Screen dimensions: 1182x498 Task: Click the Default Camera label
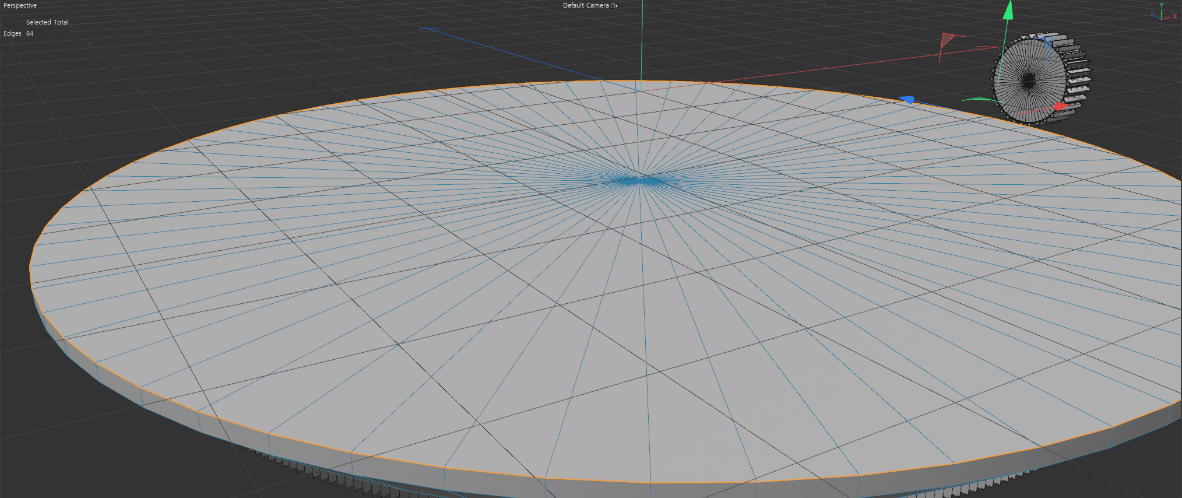coord(586,5)
